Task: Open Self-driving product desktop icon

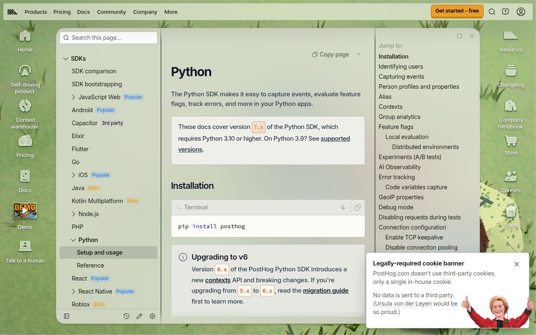Action: (25, 71)
